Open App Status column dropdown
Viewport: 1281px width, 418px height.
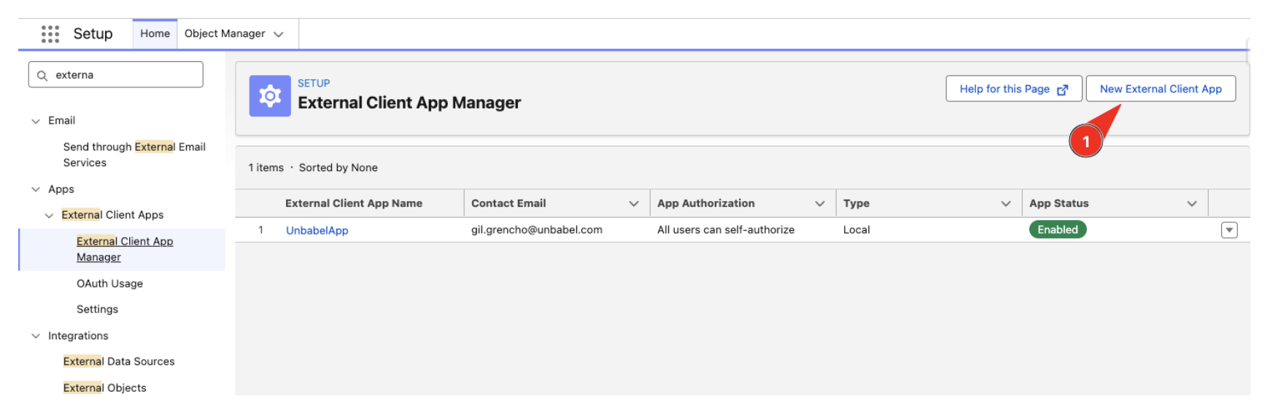coord(1192,204)
